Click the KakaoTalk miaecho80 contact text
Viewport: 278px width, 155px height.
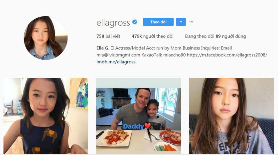[x=163, y=55]
